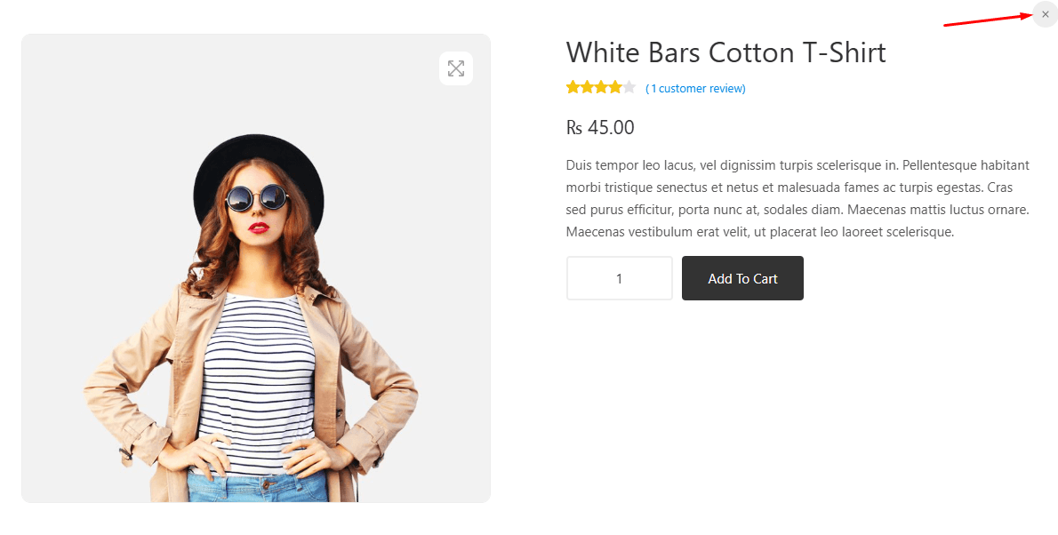Open the "1 customer review" link

click(696, 89)
